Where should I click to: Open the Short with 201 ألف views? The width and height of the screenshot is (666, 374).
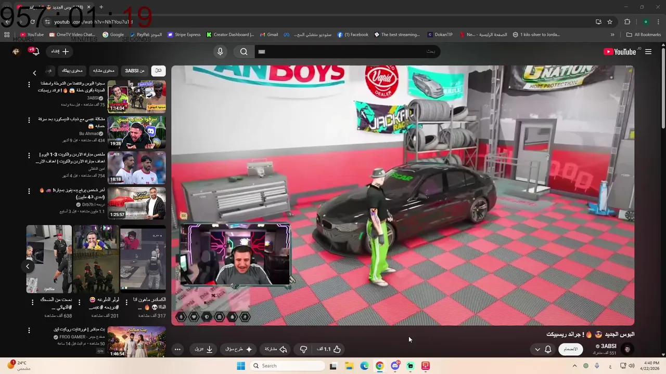96,259
